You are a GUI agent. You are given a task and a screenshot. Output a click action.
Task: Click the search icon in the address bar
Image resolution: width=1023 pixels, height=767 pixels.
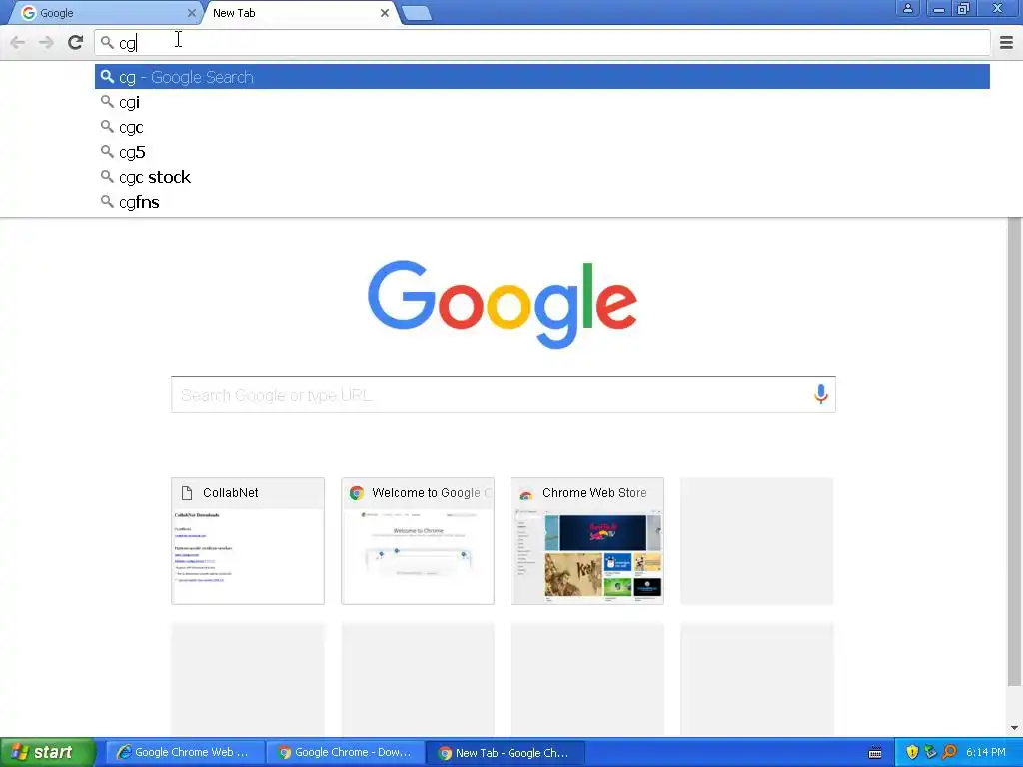[x=107, y=42]
